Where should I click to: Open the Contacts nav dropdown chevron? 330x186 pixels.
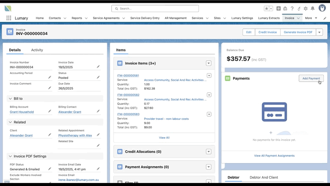(65, 18)
